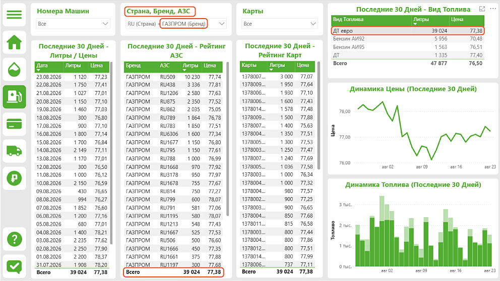
Task: Open focus mode icon on fuel type table
Action: 482,9
